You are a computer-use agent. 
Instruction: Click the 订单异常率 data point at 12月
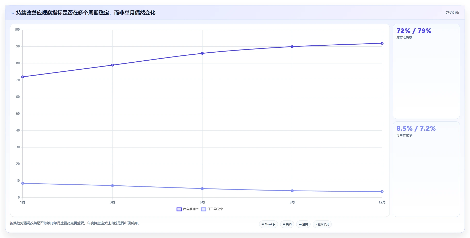(382, 192)
